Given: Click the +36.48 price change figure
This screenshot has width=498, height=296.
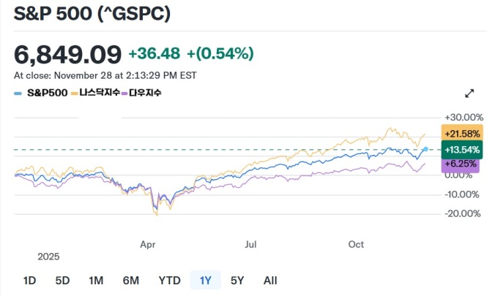Looking at the screenshot, I should click(153, 53).
